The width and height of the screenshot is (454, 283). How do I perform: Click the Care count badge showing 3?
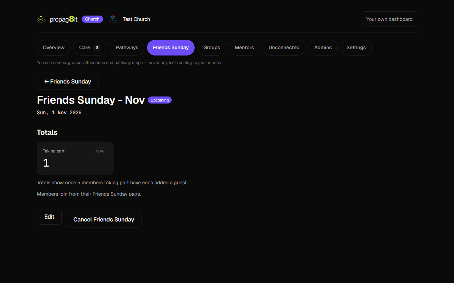(x=97, y=48)
